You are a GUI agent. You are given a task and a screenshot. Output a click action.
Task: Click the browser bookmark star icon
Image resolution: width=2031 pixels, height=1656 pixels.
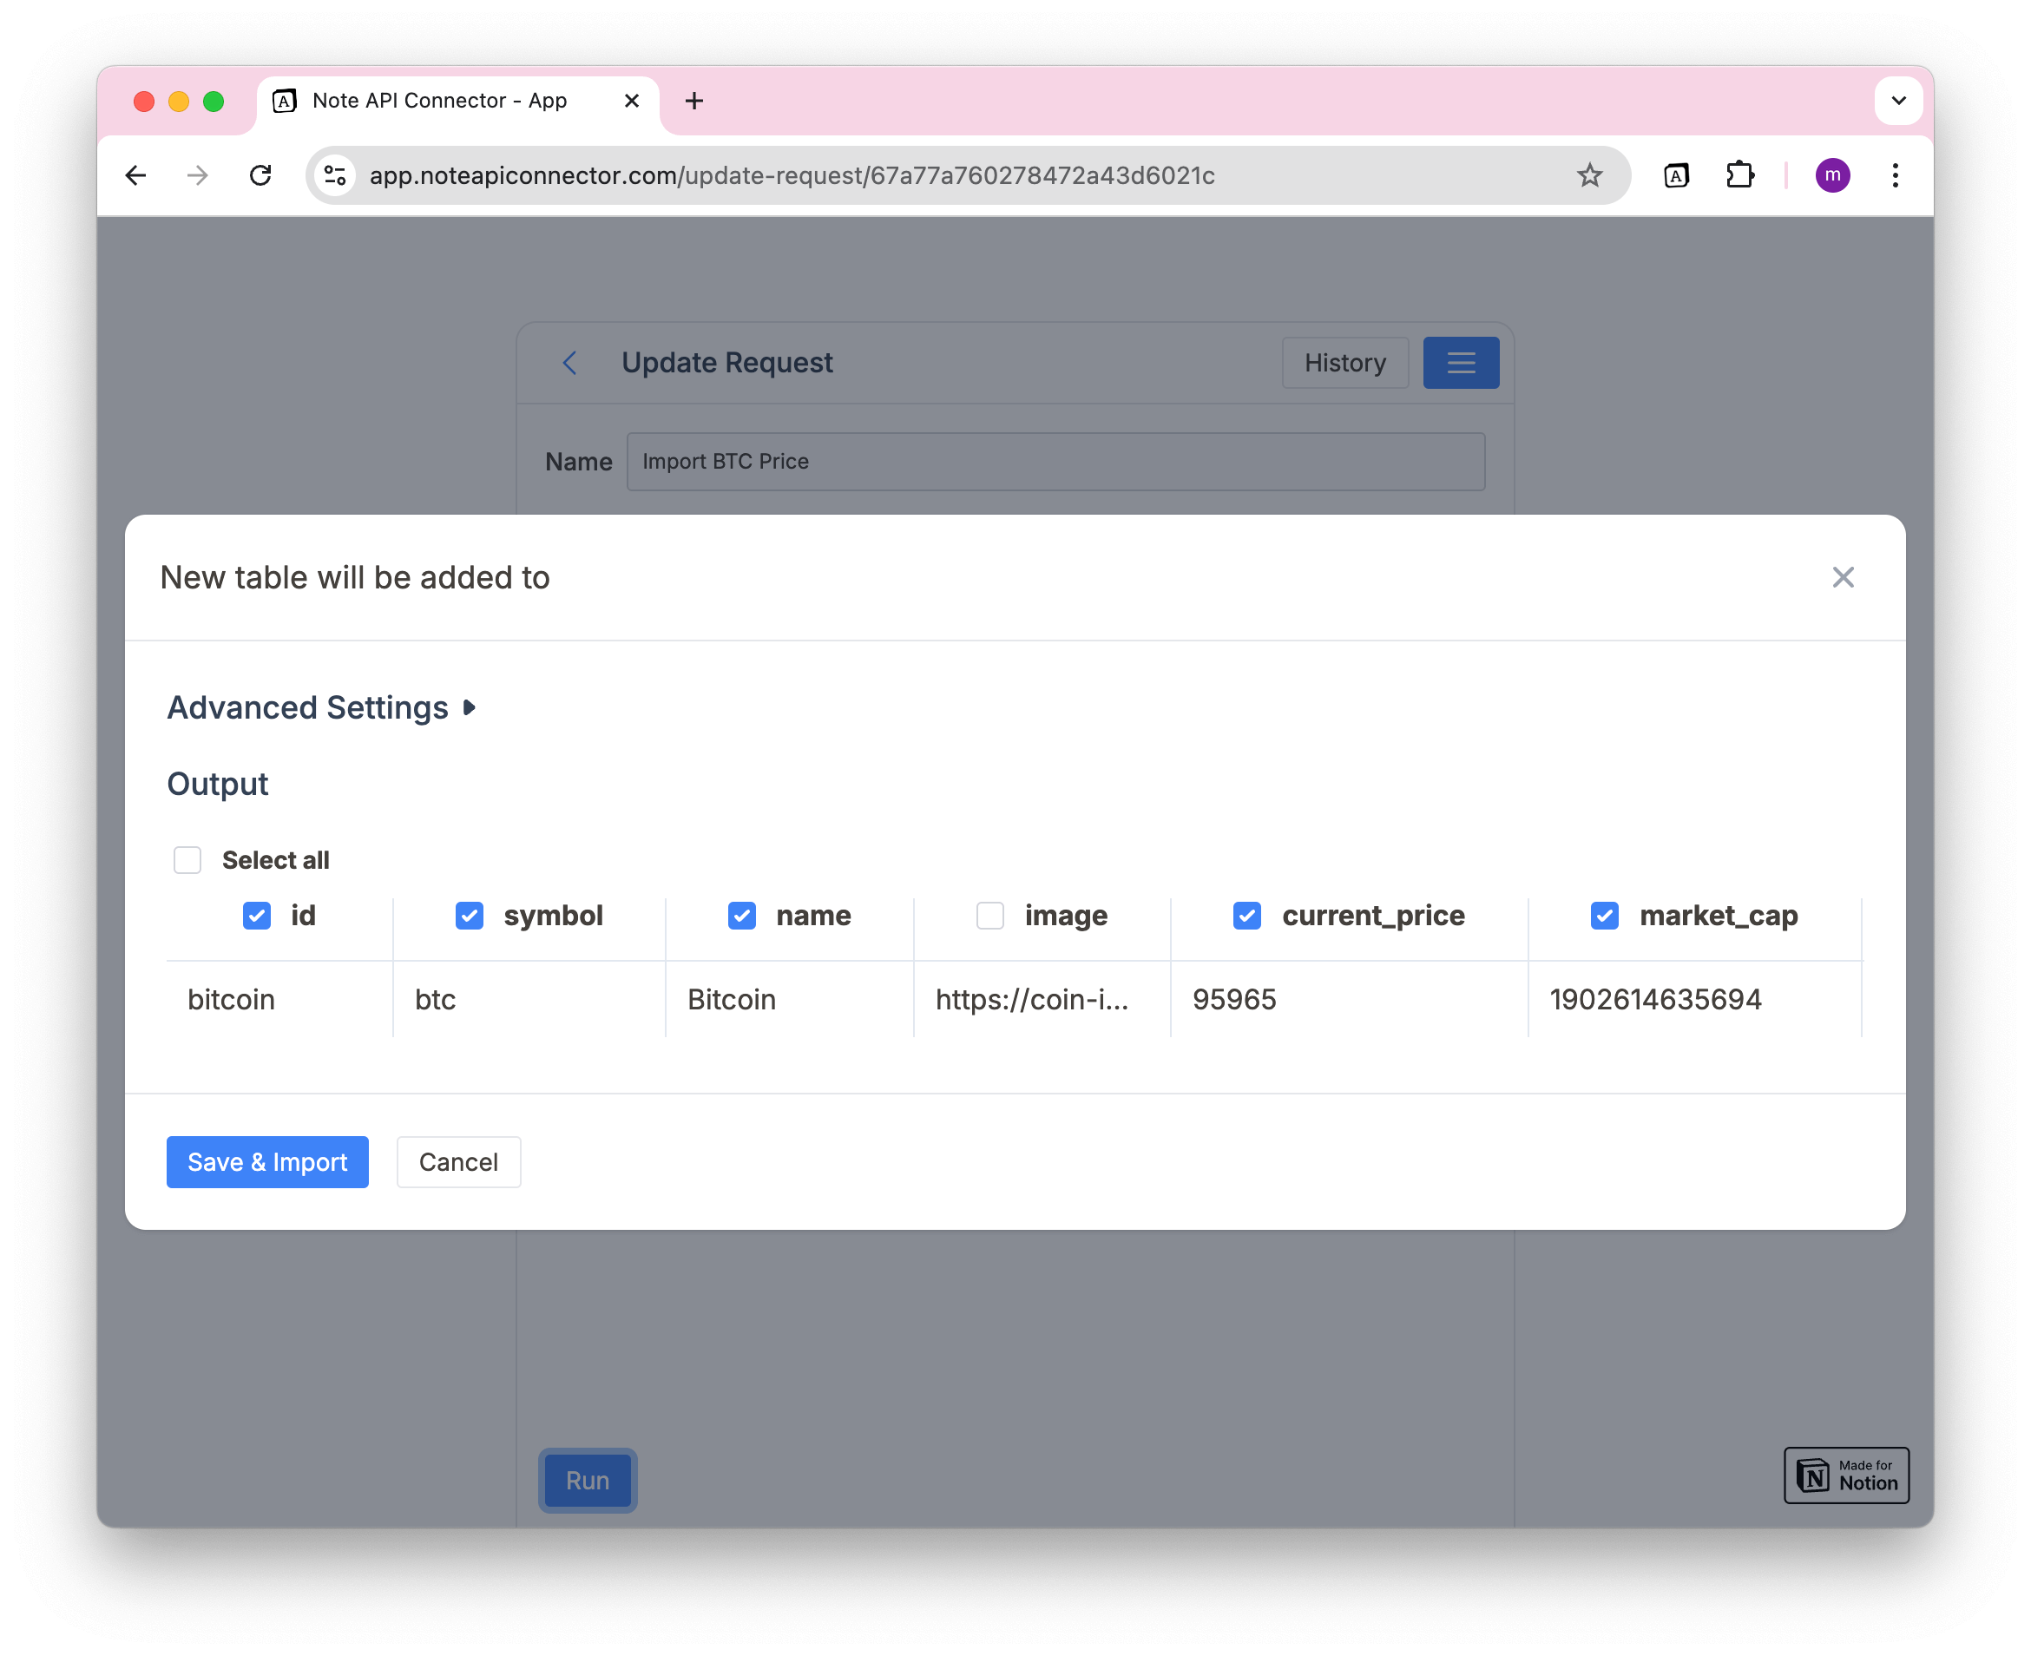click(x=1587, y=175)
